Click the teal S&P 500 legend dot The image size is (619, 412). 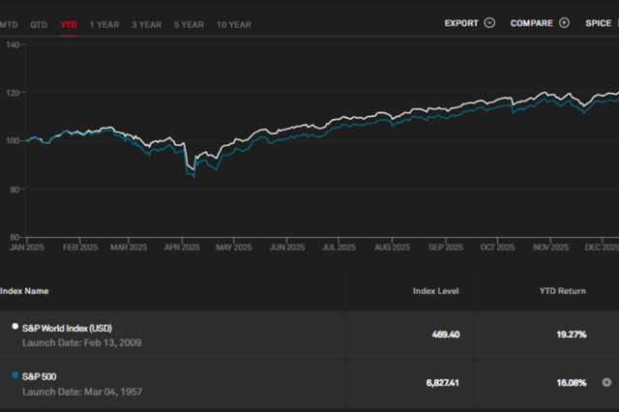15,375
